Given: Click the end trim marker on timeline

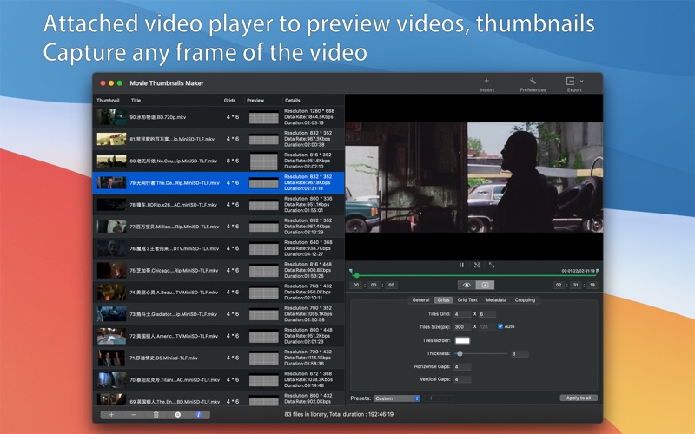Looking at the screenshot, I should click(598, 271).
